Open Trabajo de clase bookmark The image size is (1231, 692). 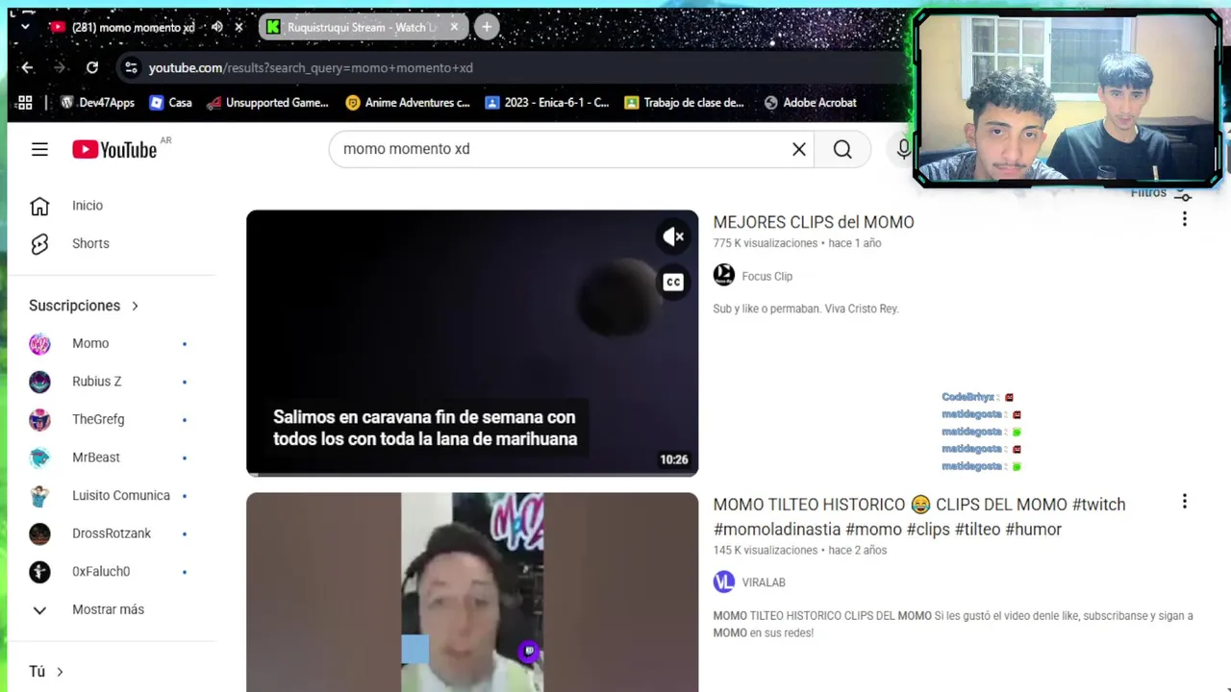(x=684, y=103)
